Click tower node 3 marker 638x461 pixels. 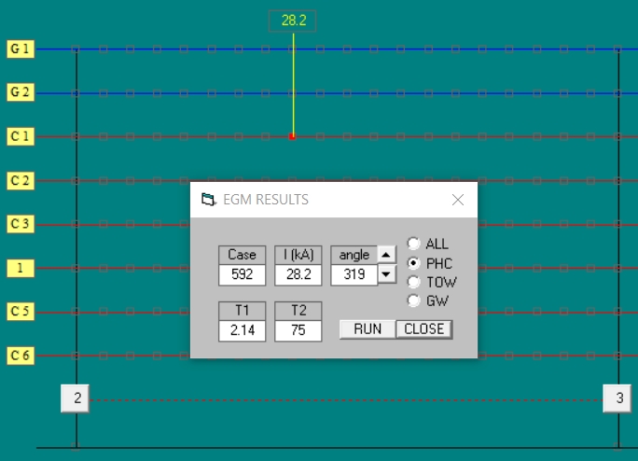[617, 398]
